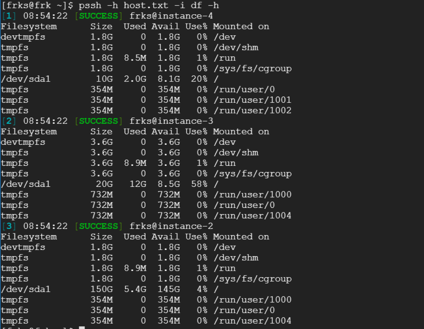Screen dimensions: 424x329
Task: Click "host.txt" in the pssh command
Action: (146, 5)
